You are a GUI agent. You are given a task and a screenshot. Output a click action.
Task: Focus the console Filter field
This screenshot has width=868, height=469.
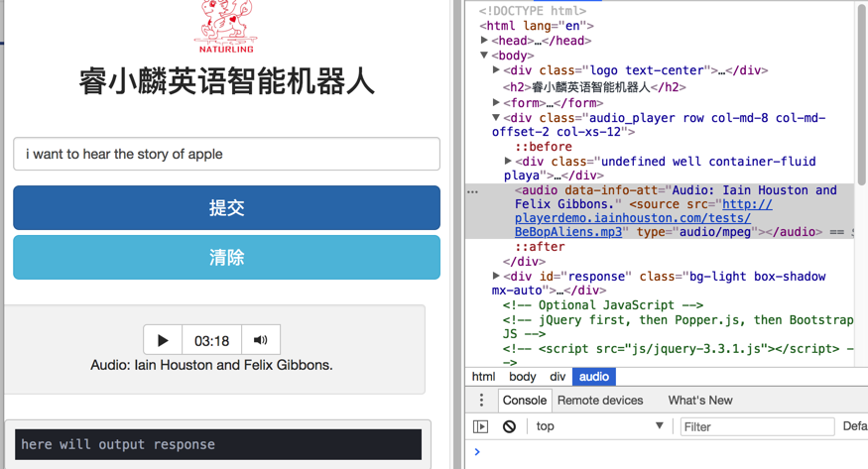coord(757,427)
